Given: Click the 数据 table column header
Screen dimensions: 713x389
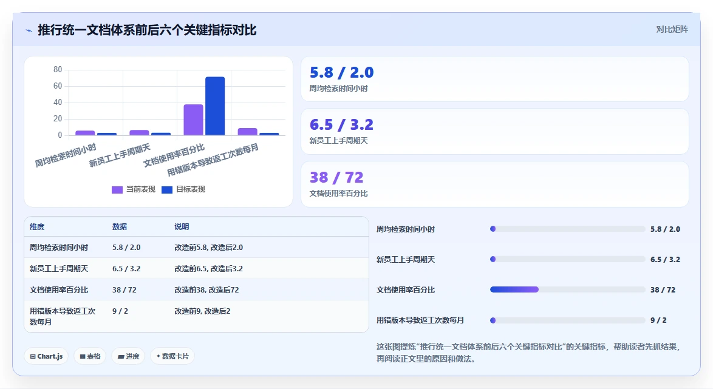Looking at the screenshot, I should [x=120, y=227].
